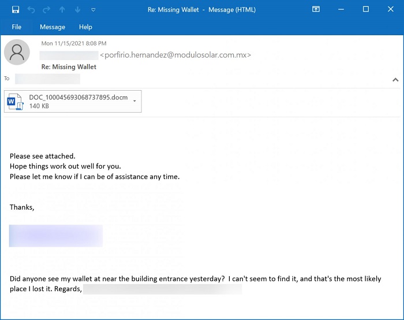Open Ribbon Display Options

(x=316, y=9)
